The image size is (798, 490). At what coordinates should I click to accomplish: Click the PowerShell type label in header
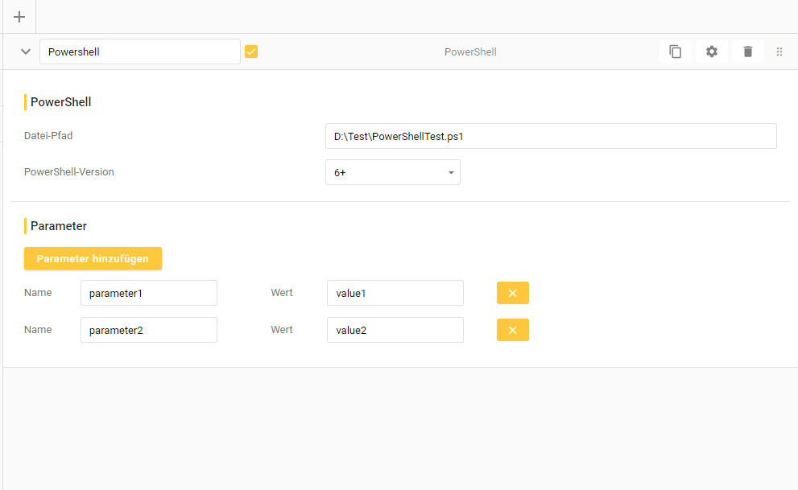coord(470,51)
